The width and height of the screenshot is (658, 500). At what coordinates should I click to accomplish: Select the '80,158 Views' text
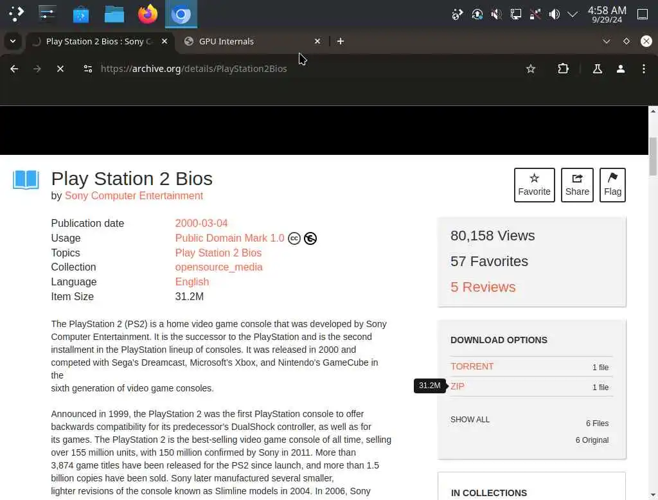(x=493, y=235)
